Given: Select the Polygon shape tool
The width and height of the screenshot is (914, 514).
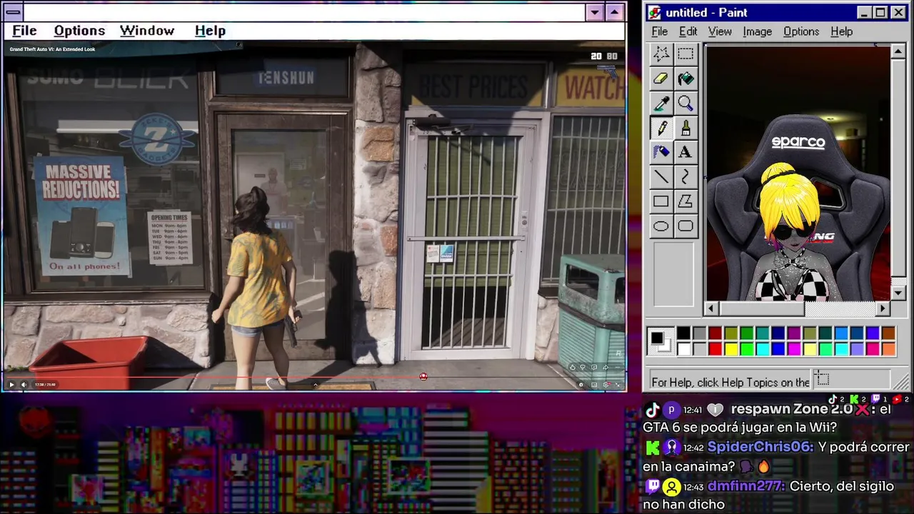Looking at the screenshot, I should click(685, 202).
